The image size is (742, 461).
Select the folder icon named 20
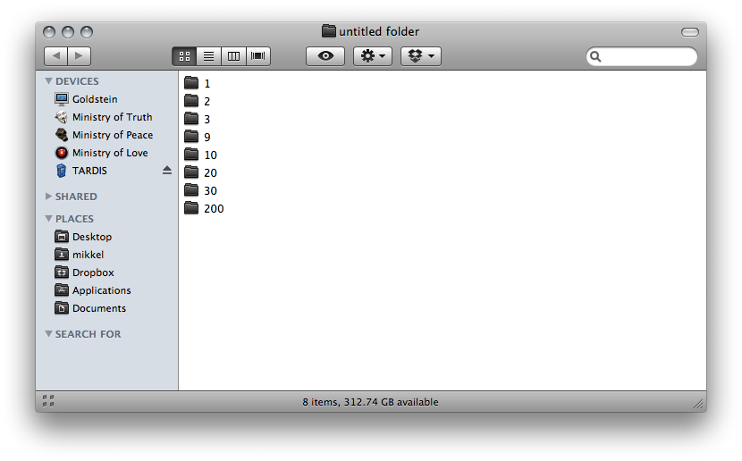click(x=191, y=172)
